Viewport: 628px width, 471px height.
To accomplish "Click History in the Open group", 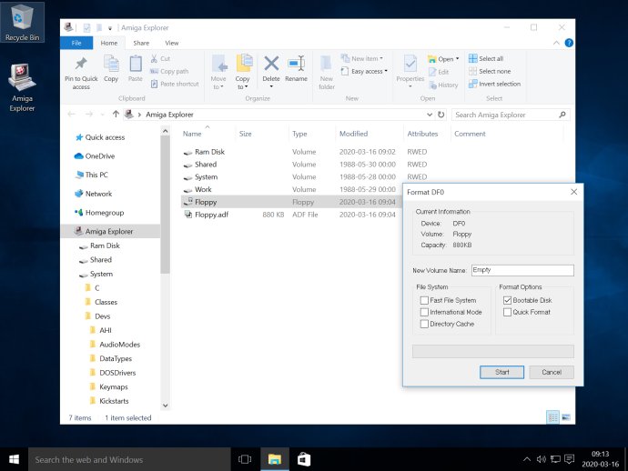I will pos(443,85).
